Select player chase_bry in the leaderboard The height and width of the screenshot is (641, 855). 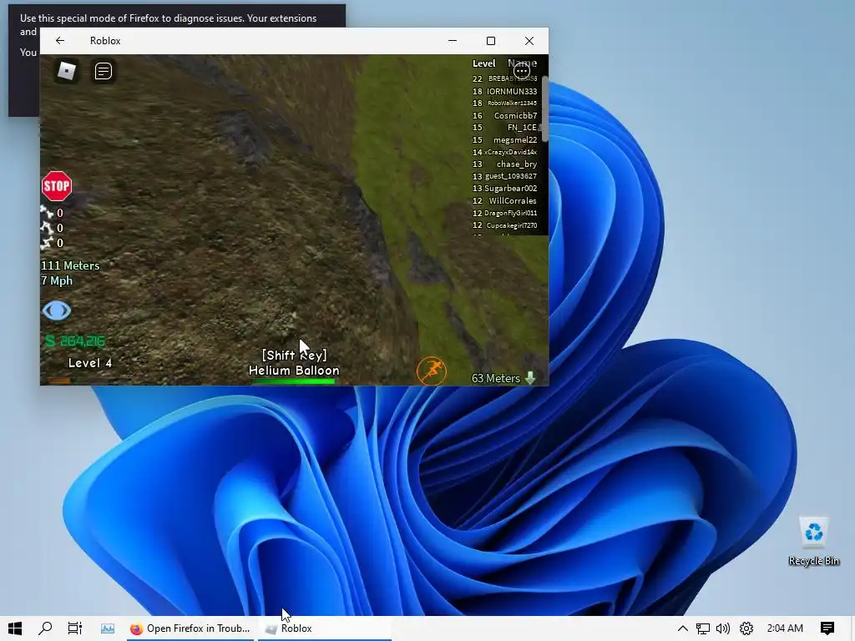[x=504, y=164]
